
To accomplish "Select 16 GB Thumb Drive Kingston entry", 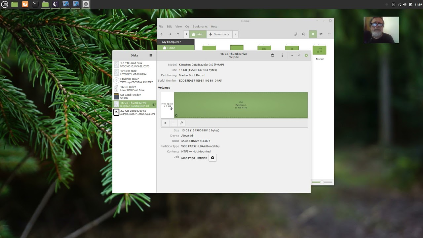I will click(135, 104).
